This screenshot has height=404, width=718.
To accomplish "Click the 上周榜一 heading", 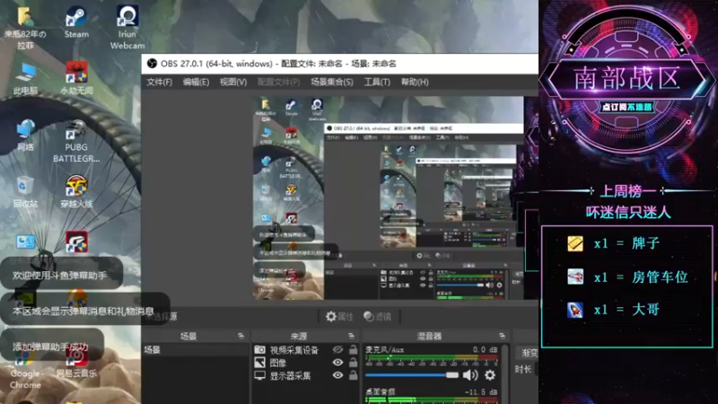I will point(627,191).
